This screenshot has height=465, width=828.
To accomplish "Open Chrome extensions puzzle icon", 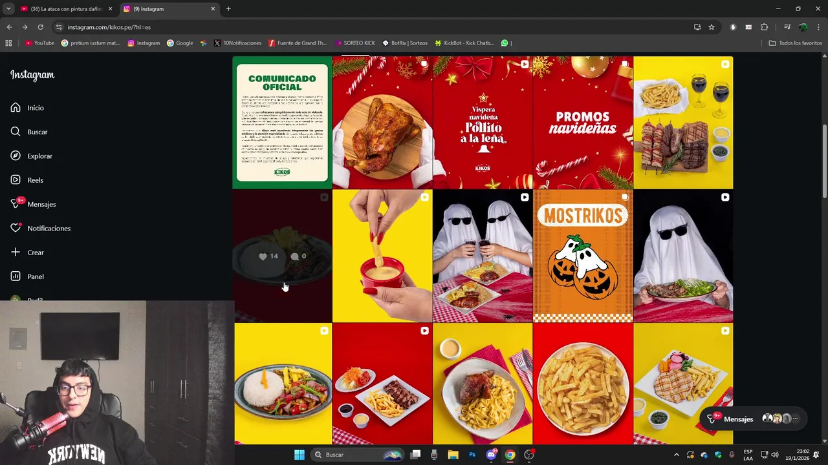I will tap(764, 27).
